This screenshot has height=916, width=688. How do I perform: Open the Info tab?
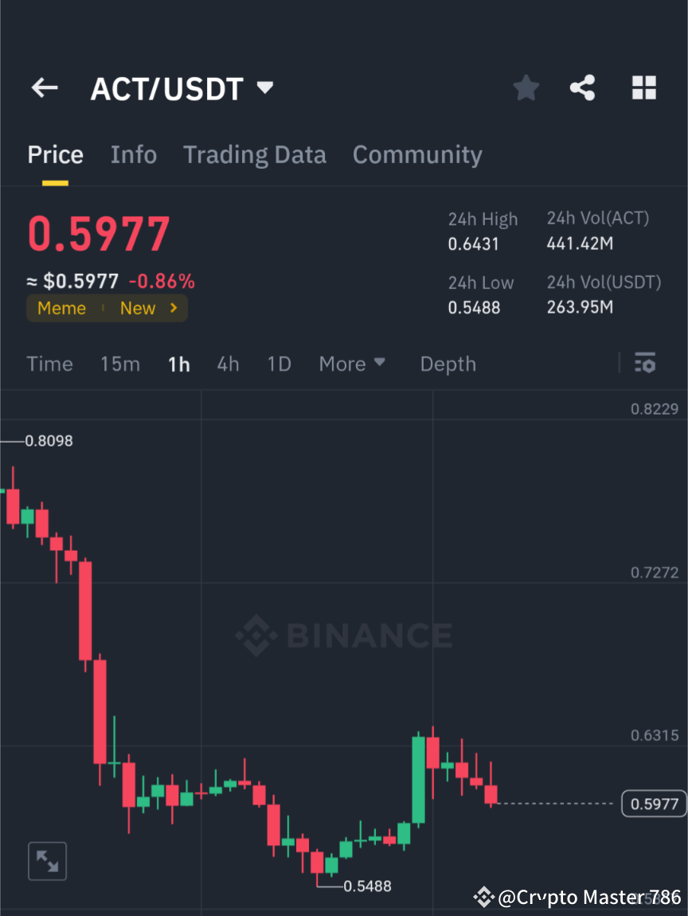pyautogui.click(x=133, y=154)
